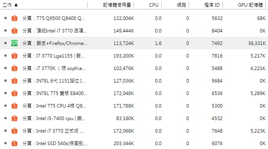The image size is (268, 149).
Task: Select row with process ID 7492
Action: [134, 43]
